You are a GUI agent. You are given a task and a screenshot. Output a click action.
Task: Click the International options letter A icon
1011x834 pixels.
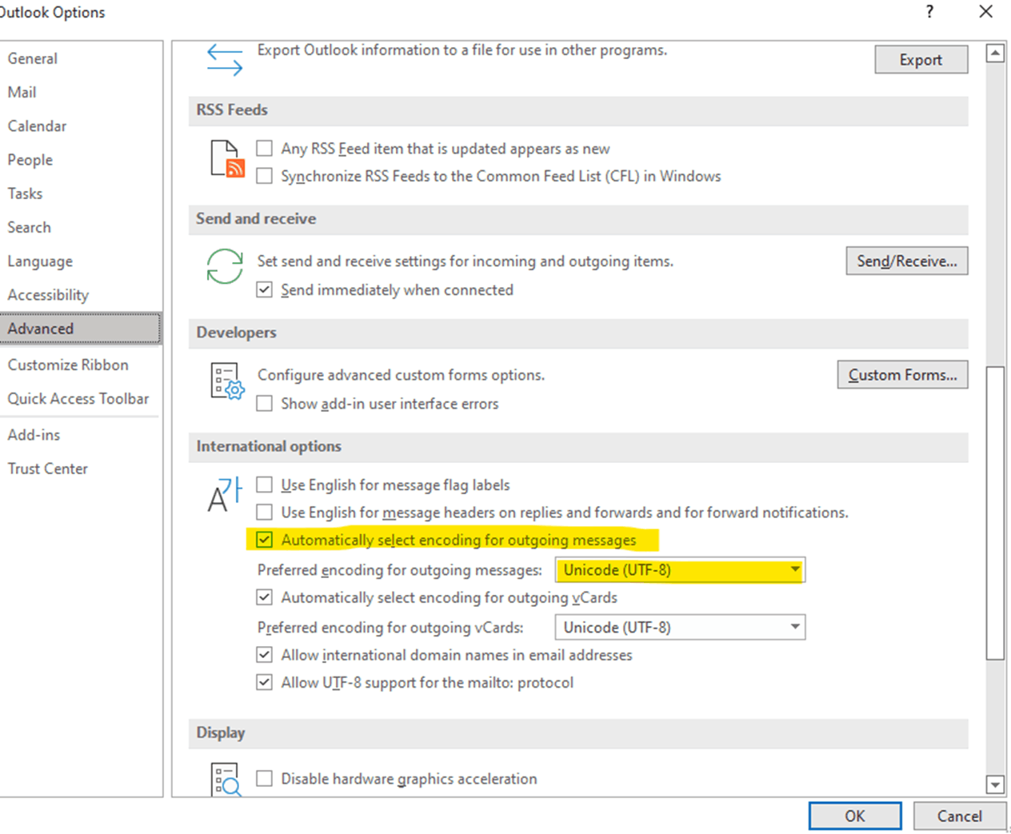225,495
